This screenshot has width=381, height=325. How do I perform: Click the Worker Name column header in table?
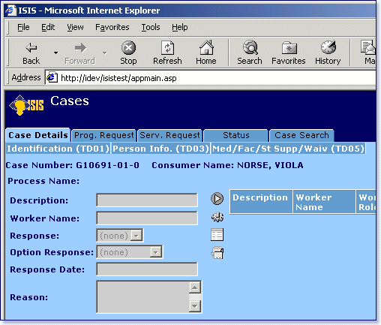click(324, 202)
